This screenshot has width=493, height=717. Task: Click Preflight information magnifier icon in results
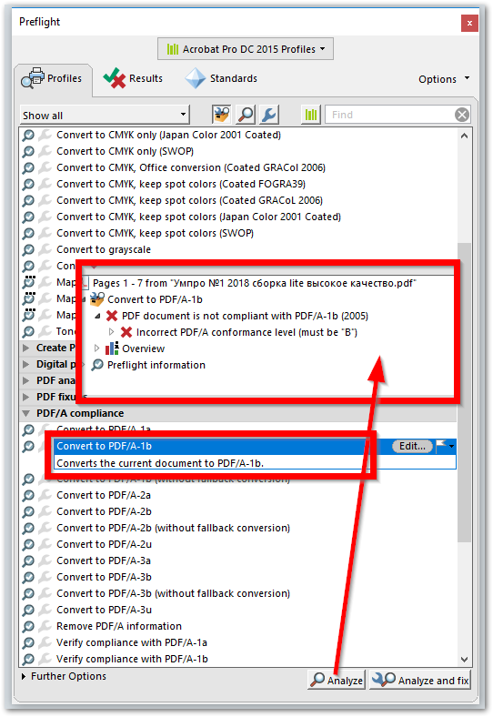97,365
